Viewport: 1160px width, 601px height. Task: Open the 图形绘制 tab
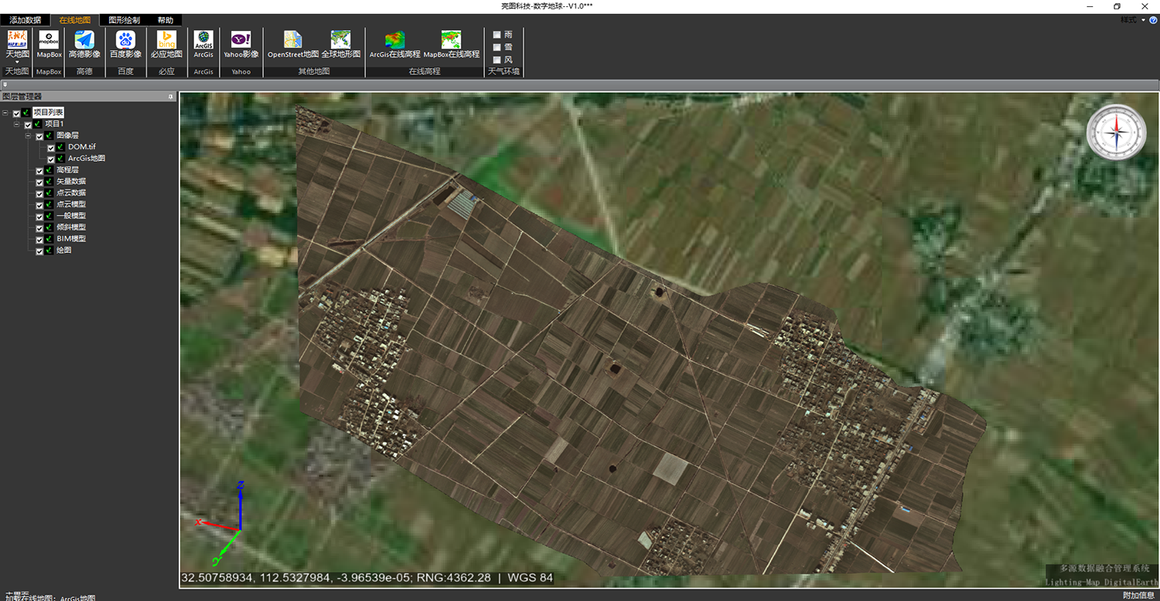(x=124, y=20)
